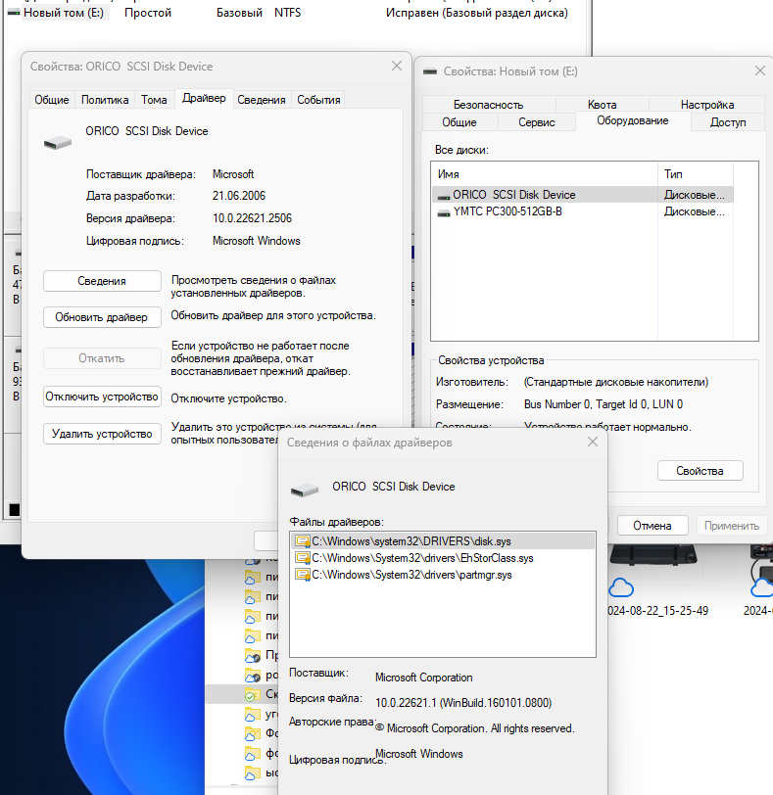Viewport: 773px width, 795px height.
Task: Open the Общие tab in ORICO properties
Action: (52, 100)
